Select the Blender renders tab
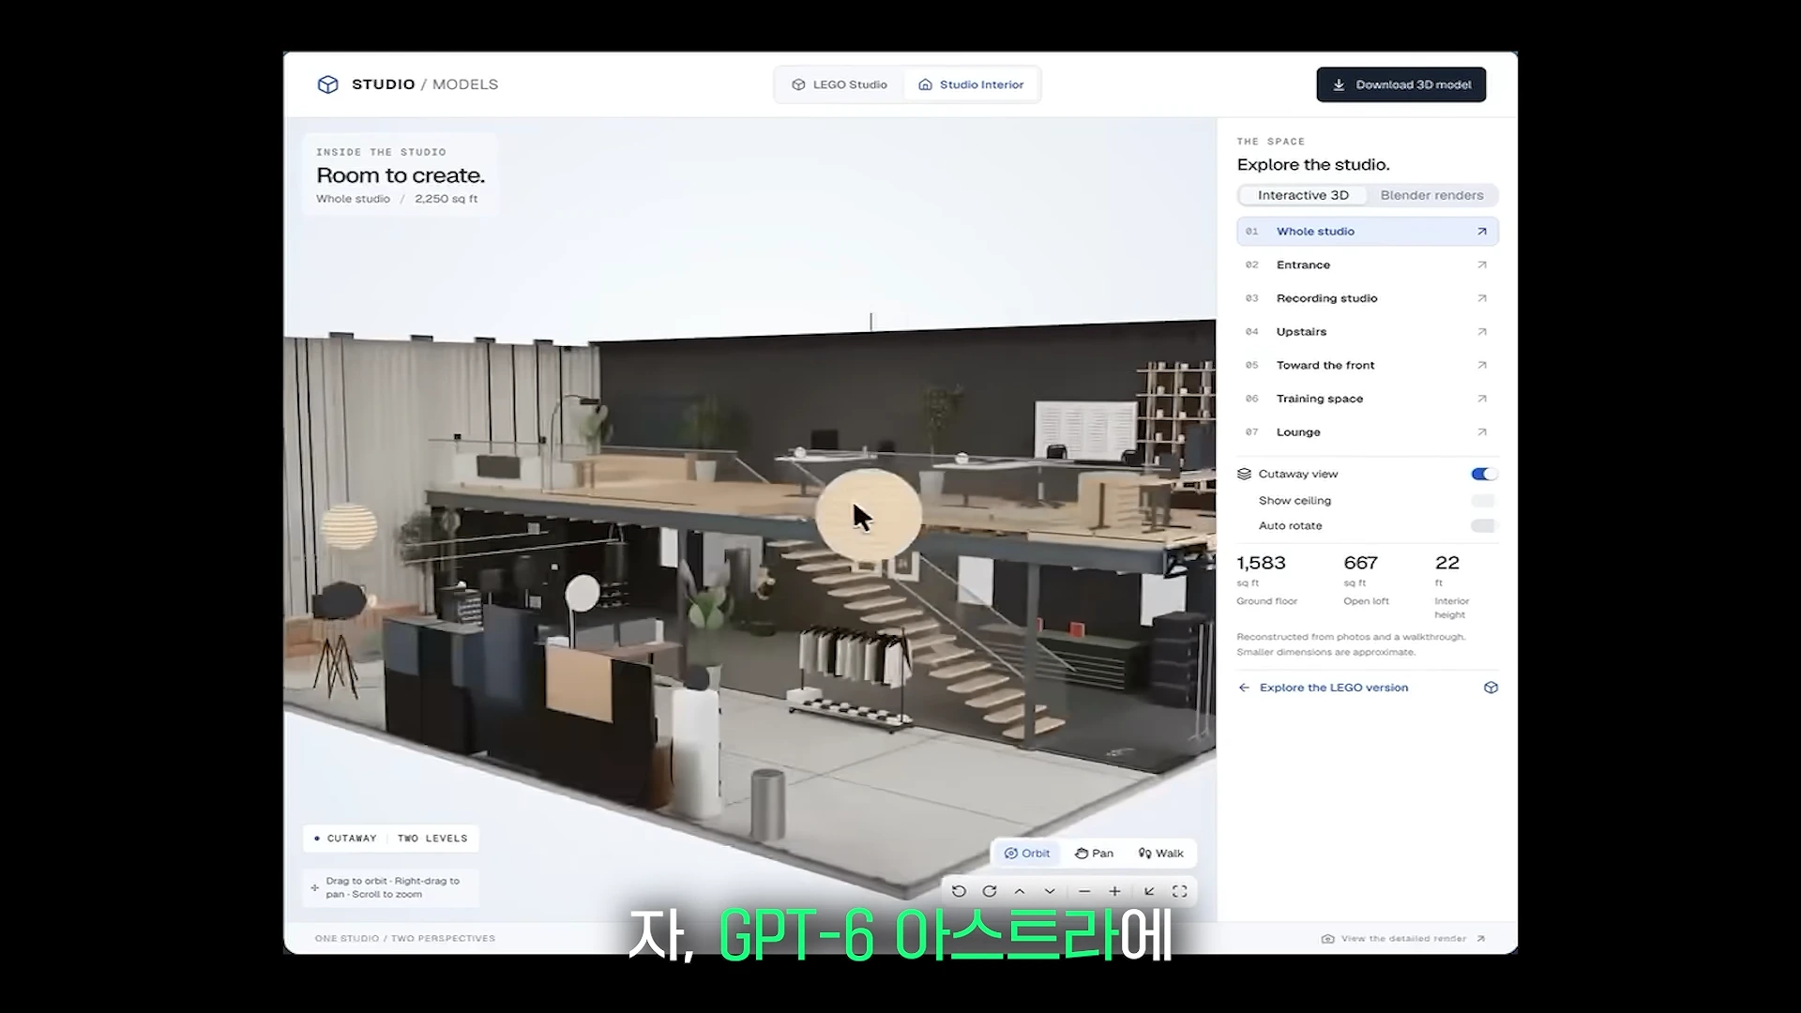1801x1013 pixels. coord(1431,195)
